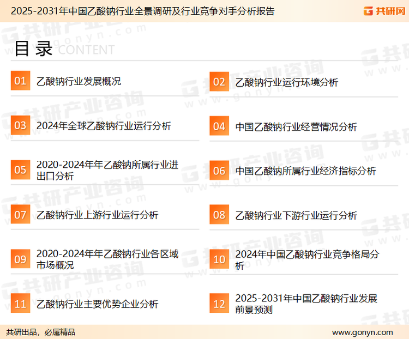The width and height of the screenshot is (409, 339).
Task: Click the orange 11 number badge
Action: [20, 304]
